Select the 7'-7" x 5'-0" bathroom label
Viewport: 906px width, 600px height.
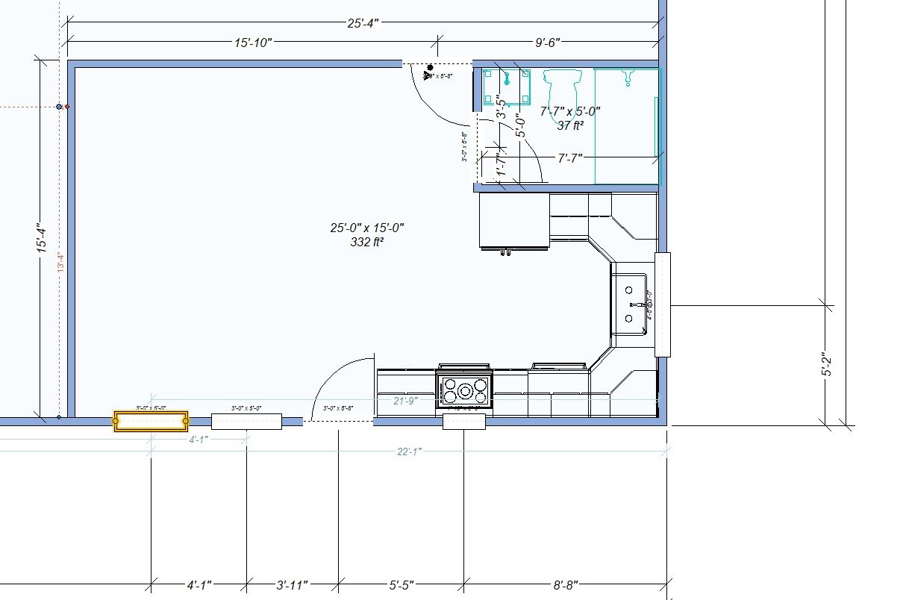[570, 111]
